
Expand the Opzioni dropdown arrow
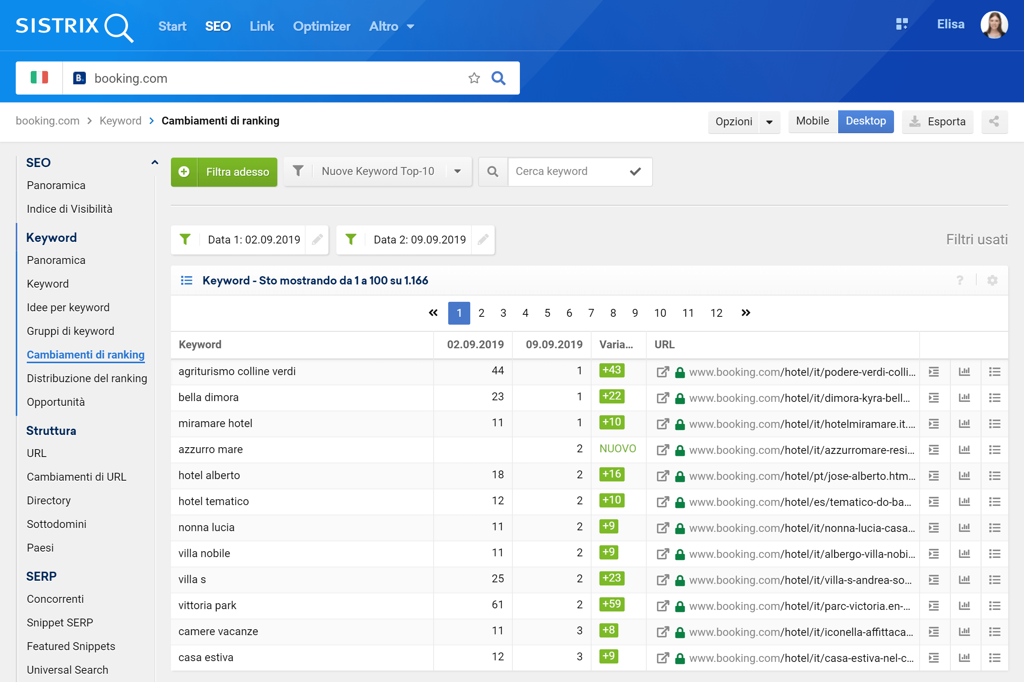pyautogui.click(x=769, y=122)
